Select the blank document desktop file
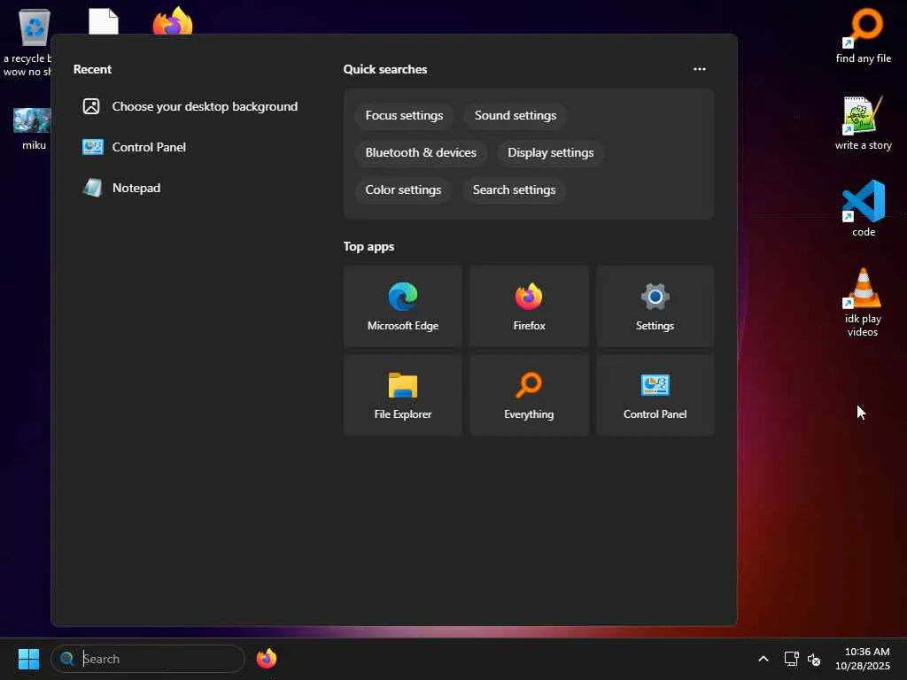The height and width of the screenshot is (680, 907). click(x=104, y=21)
